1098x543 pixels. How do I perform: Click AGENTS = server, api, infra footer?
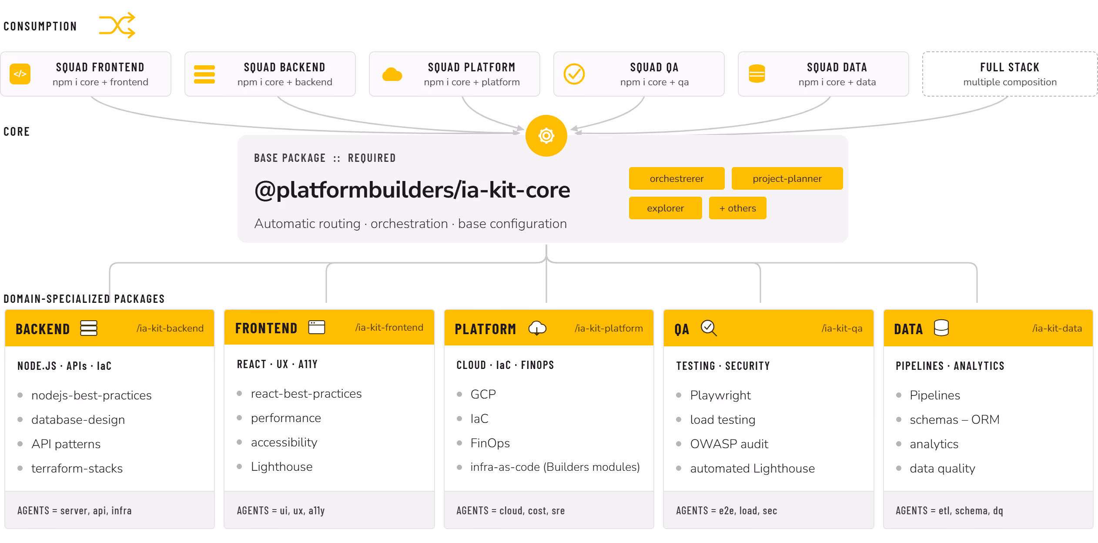[74, 510]
